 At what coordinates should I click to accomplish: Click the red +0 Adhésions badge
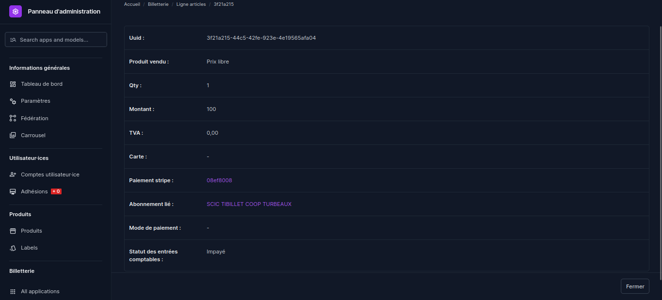pyautogui.click(x=56, y=191)
